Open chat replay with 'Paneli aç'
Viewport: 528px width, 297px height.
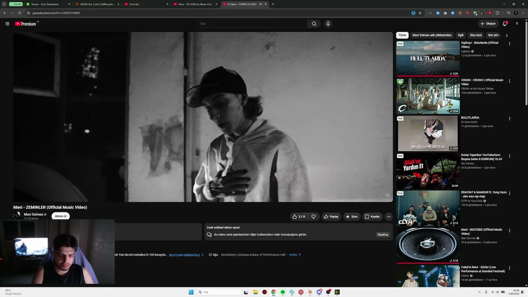coord(383,235)
